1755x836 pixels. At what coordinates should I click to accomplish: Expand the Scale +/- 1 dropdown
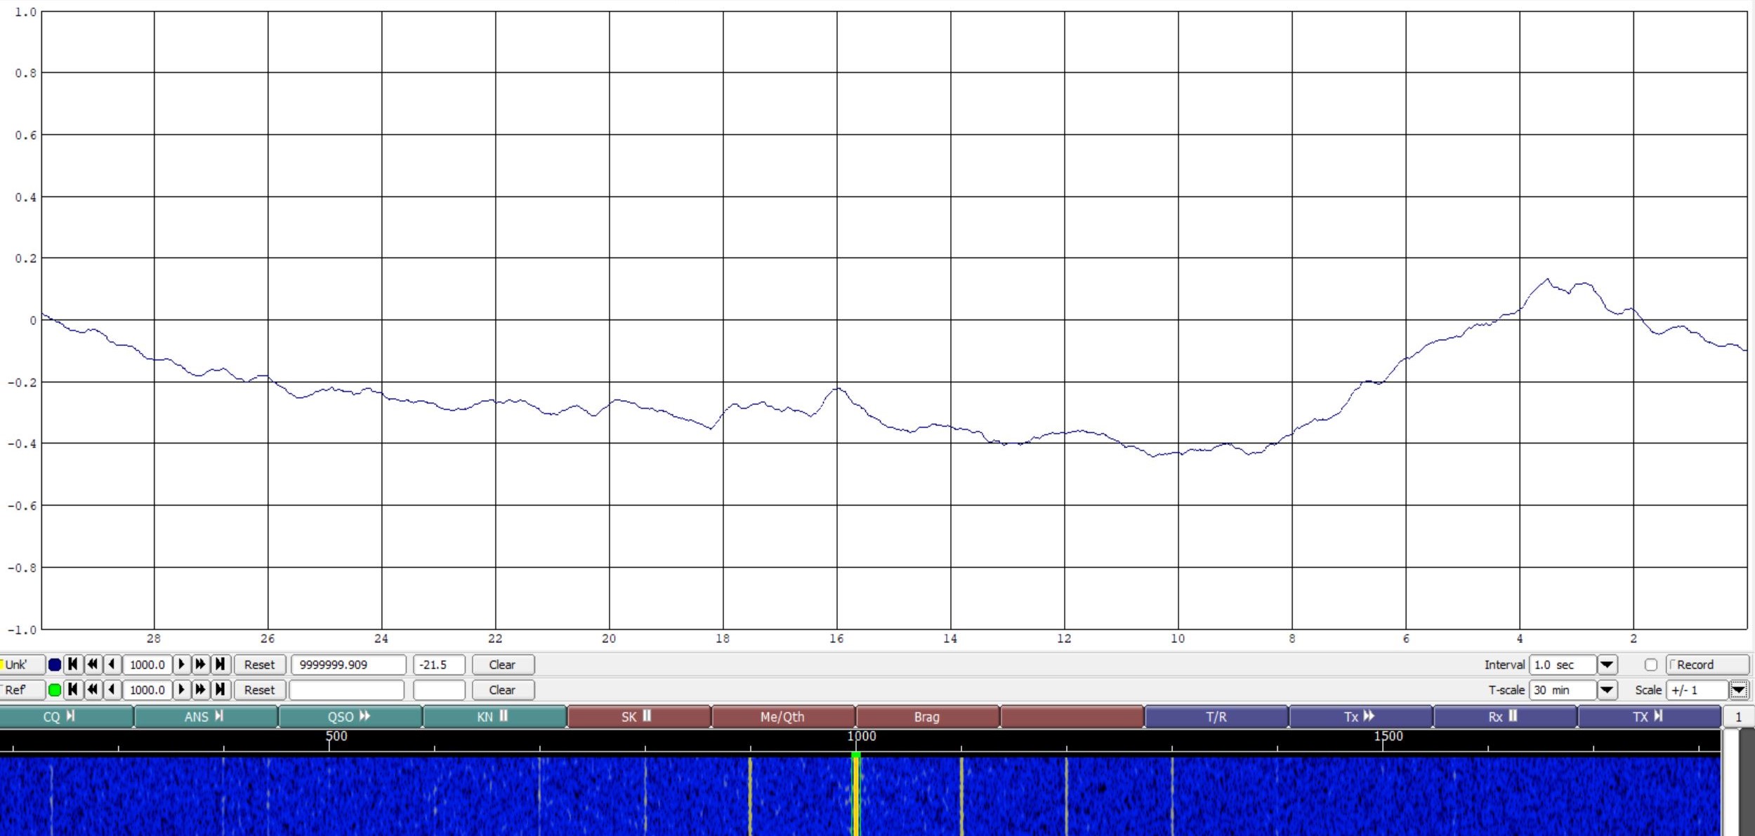[x=1738, y=689]
